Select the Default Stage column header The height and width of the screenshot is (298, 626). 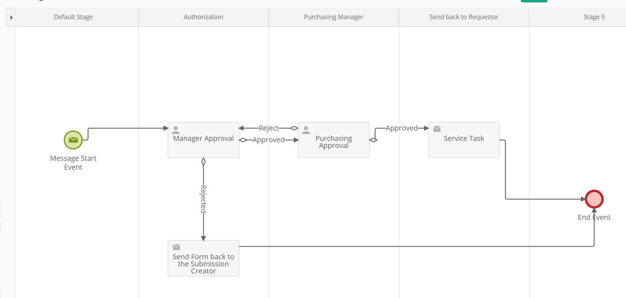click(73, 17)
